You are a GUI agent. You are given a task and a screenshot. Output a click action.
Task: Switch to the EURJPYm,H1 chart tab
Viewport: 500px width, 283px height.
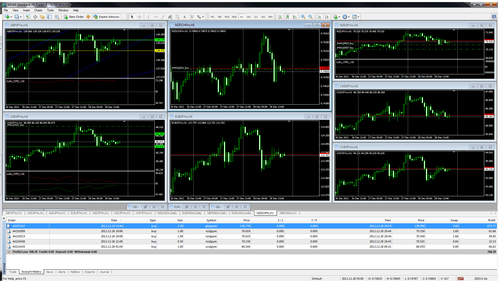point(79,213)
